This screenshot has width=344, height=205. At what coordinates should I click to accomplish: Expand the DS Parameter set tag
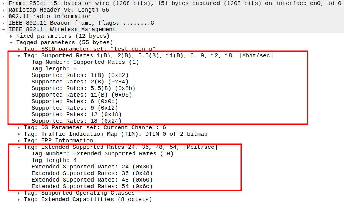[19, 127]
